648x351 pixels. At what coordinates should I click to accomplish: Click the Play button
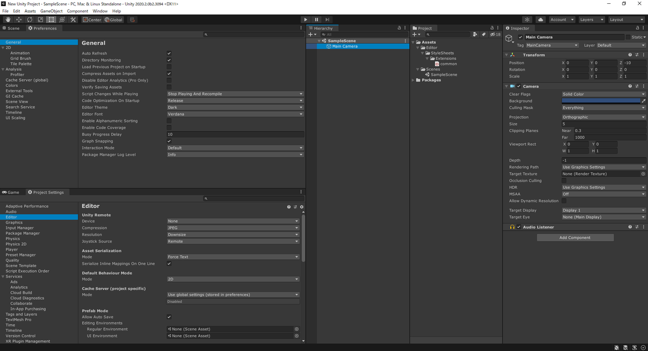pos(306,19)
